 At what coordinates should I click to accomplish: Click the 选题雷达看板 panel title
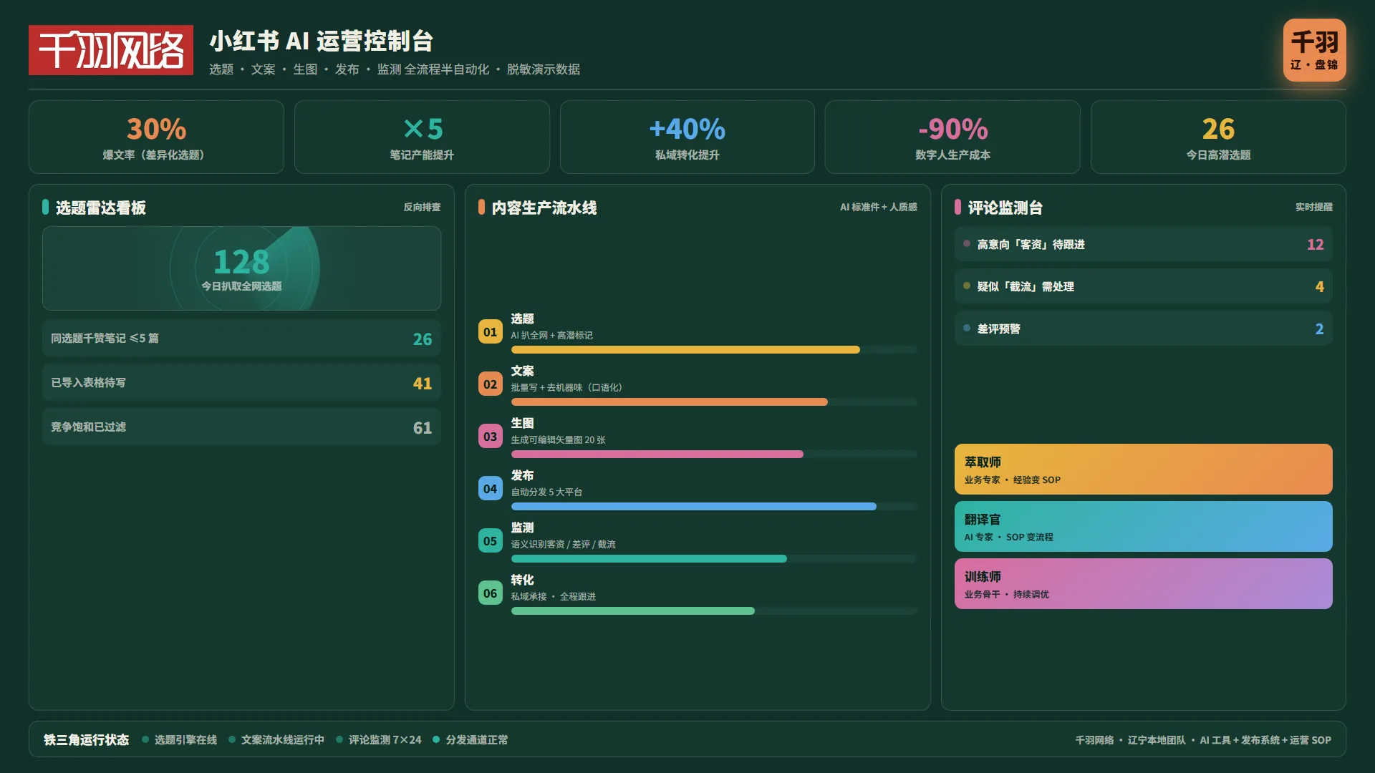click(101, 208)
